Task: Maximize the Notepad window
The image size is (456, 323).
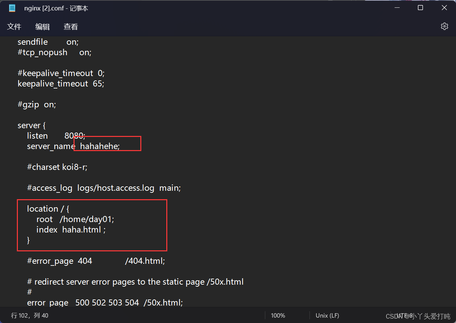Action: point(420,8)
